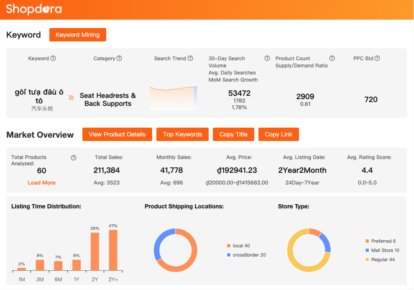Viewport: 414px width, 290px height.
Task: Copy the keyword using the copy icon
Action: coord(71,98)
